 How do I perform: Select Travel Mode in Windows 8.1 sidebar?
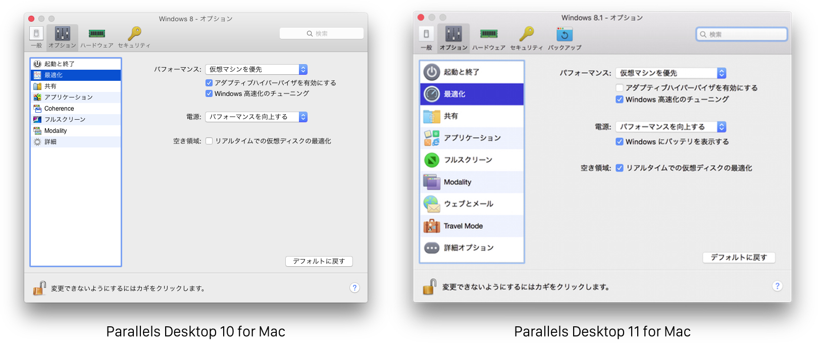pos(472,226)
